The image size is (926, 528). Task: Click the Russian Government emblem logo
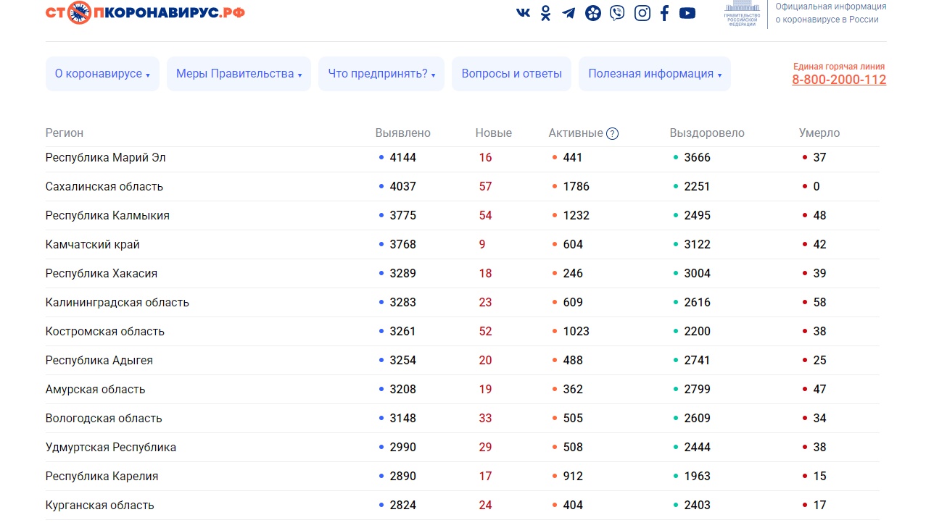[x=743, y=13]
